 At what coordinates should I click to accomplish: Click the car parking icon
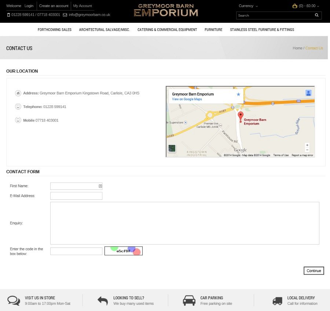click(189, 300)
